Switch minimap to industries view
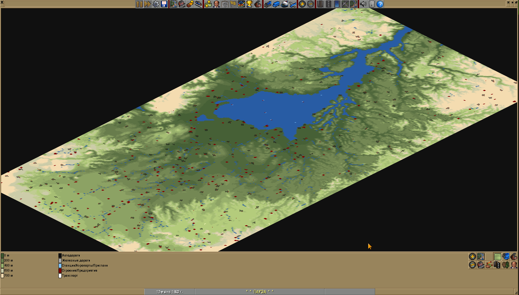This screenshot has width=519, height=295. coord(514,257)
